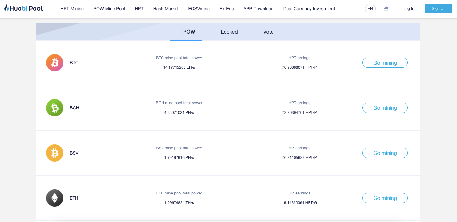The width and height of the screenshot is (457, 222).
Task: Click the BTC coin name
Action: coord(74,63)
